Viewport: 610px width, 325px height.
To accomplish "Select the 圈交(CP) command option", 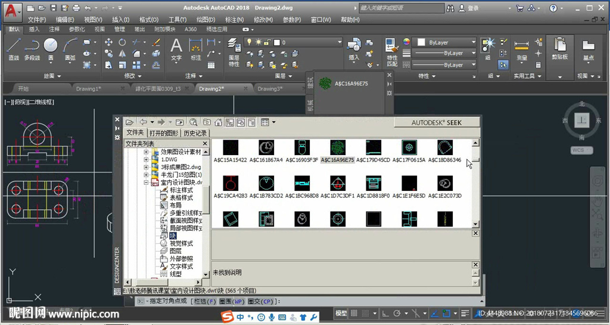I will click(x=260, y=301).
